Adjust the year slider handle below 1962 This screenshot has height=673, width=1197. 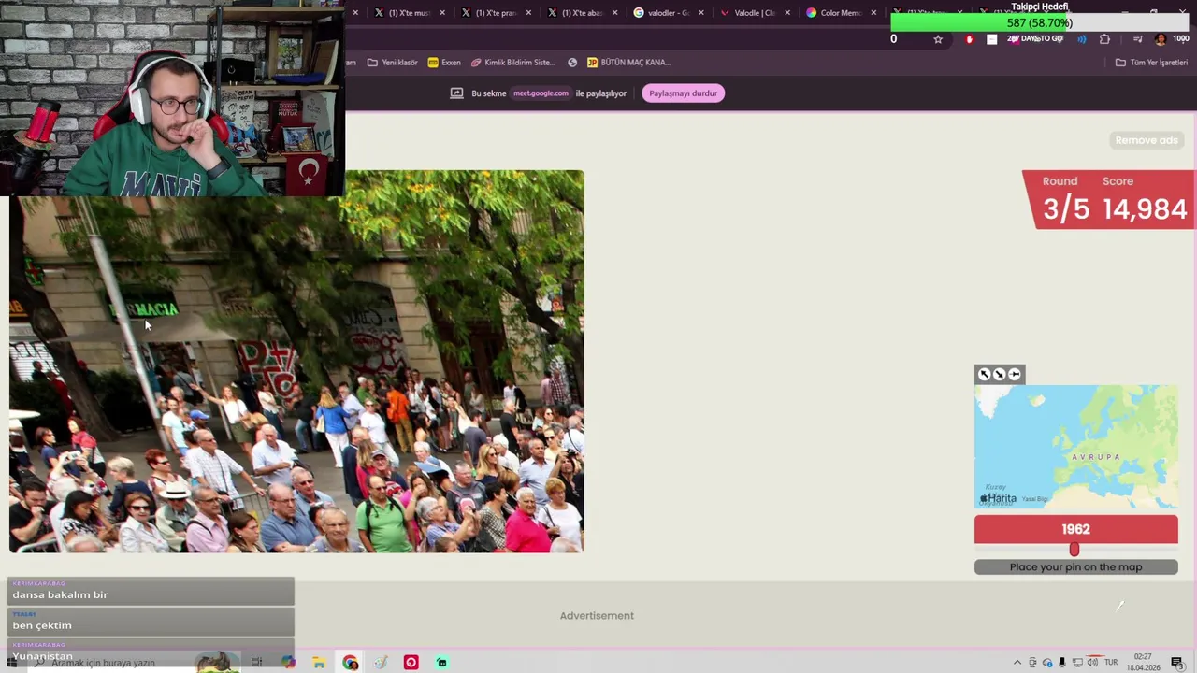pos(1074,550)
